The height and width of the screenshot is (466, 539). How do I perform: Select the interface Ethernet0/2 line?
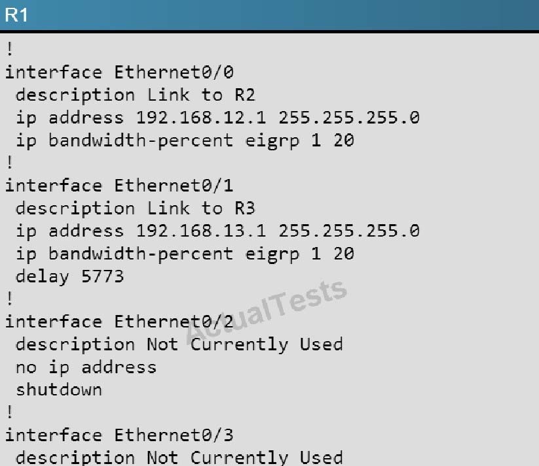point(119,322)
